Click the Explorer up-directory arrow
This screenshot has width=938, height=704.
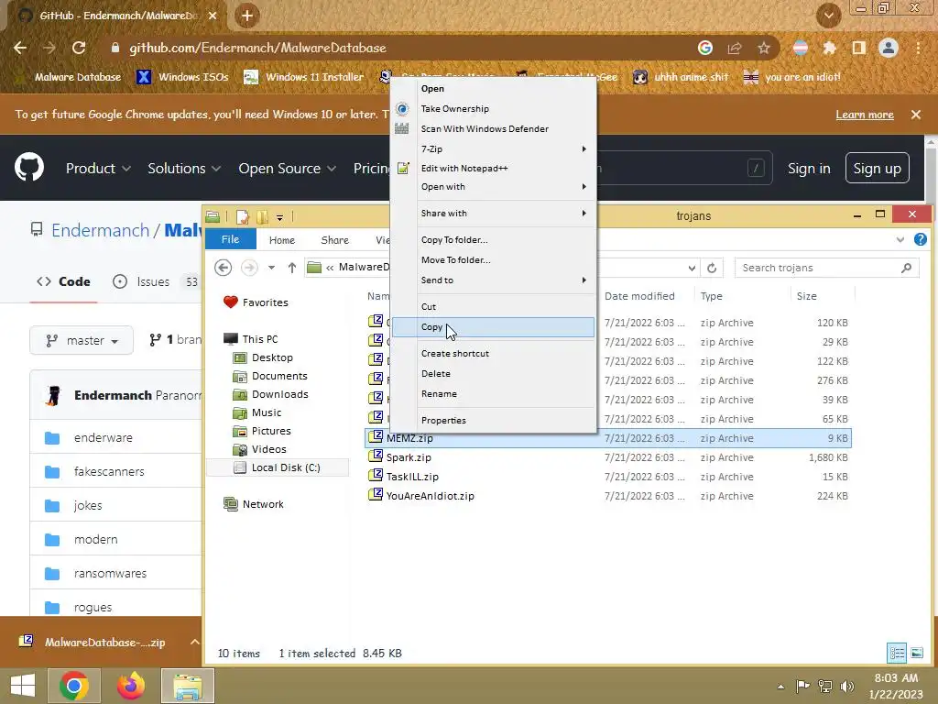pyautogui.click(x=292, y=268)
